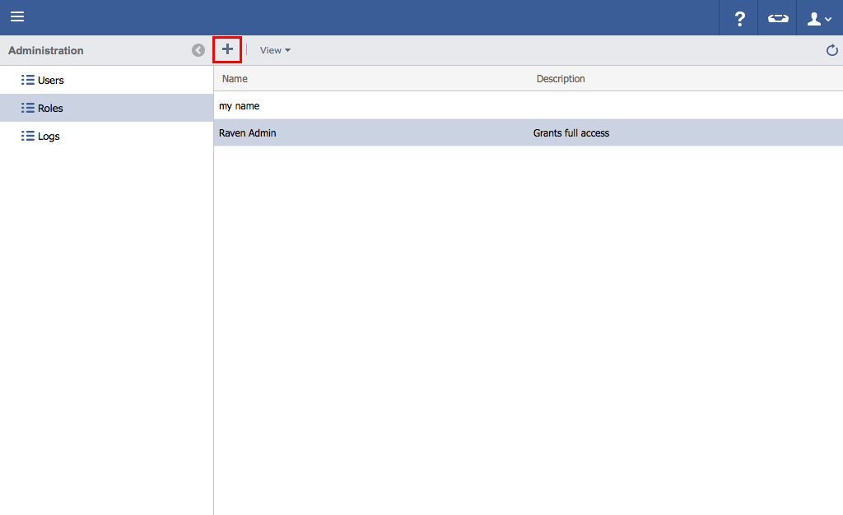The image size is (843, 515).
Task: Click the list icon beside Users
Action: [x=27, y=81]
